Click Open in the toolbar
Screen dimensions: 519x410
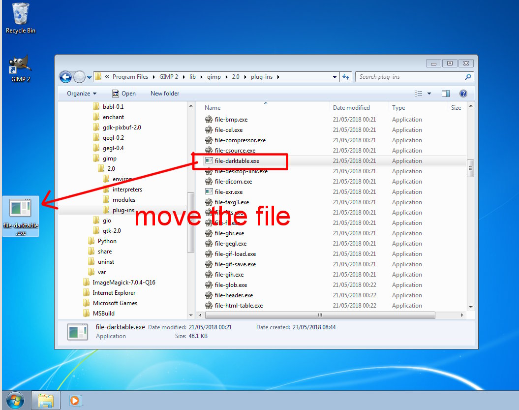click(x=124, y=94)
